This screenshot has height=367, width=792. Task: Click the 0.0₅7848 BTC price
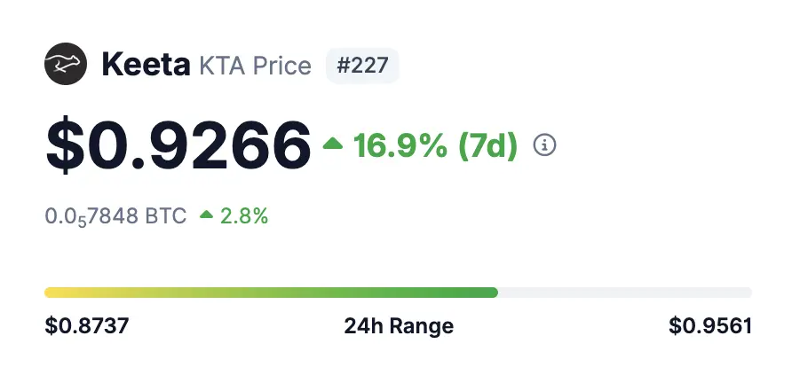click(x=115, y=216)
